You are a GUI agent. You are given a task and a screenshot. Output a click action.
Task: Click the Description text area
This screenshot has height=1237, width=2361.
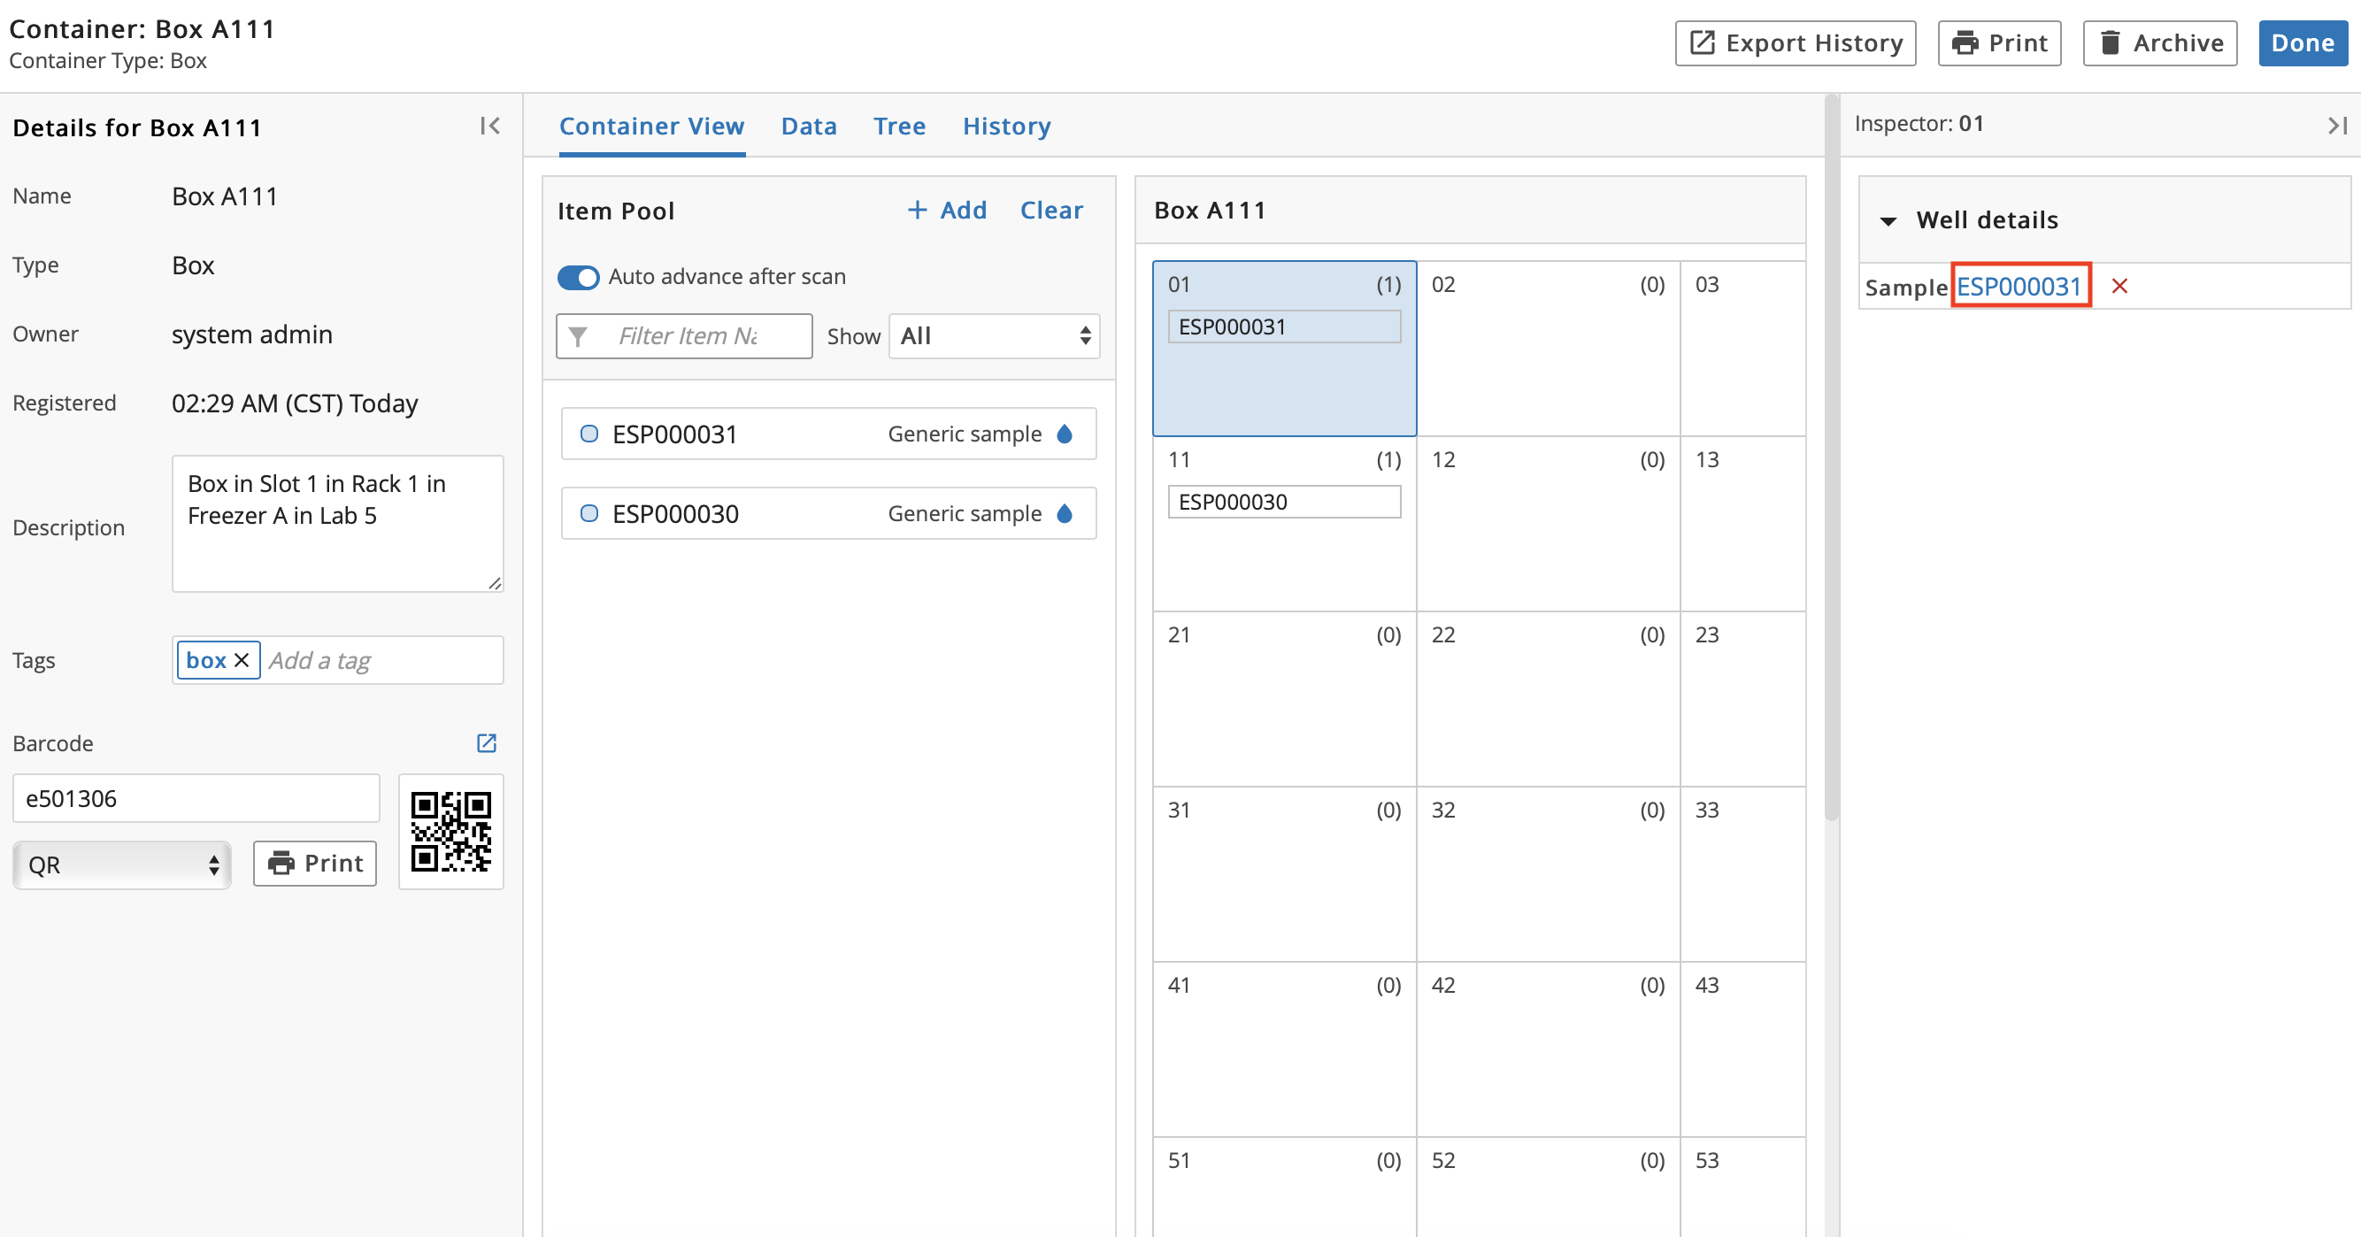(337, 523)
